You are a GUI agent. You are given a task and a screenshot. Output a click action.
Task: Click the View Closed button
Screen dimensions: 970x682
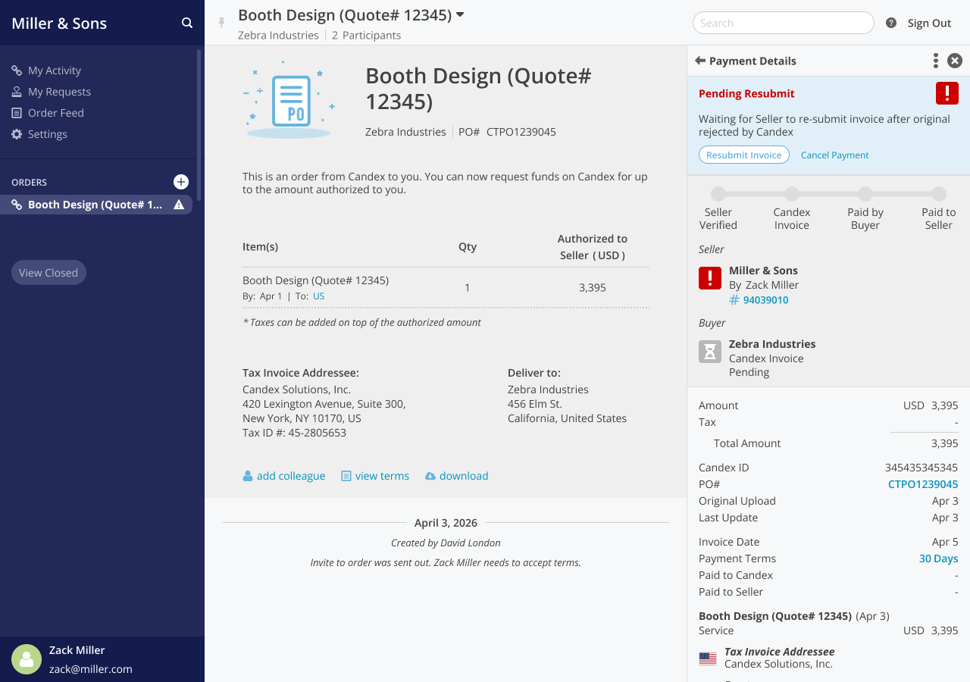(48, 273)
